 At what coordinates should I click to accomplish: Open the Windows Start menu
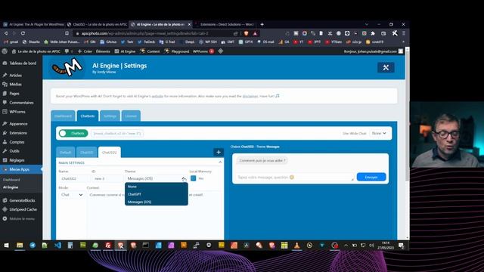pos(6,245)
